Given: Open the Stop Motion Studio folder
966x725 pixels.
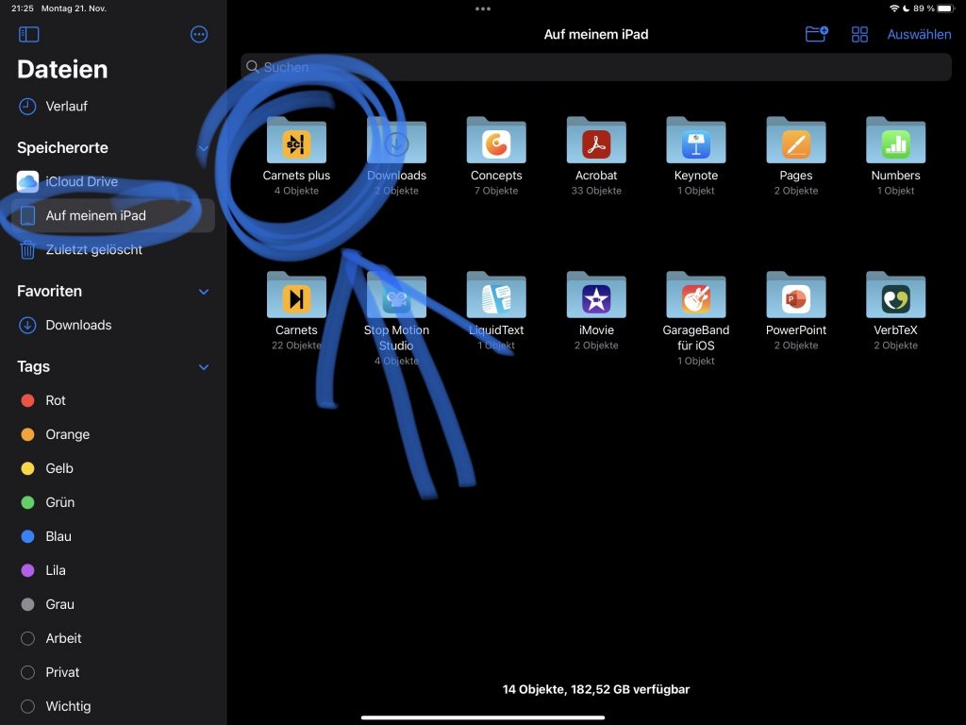Looking at the screenshot, I should click(396, 318).
